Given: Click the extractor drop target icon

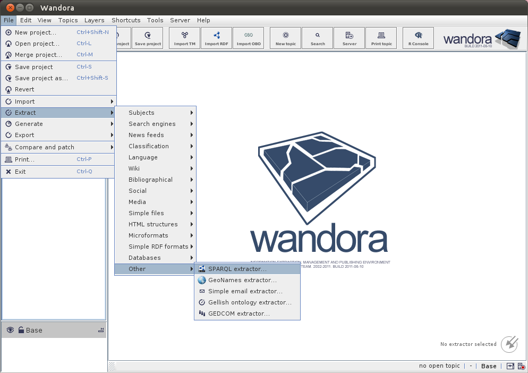Looking at the screenshot, I should [x=509, y=344].
